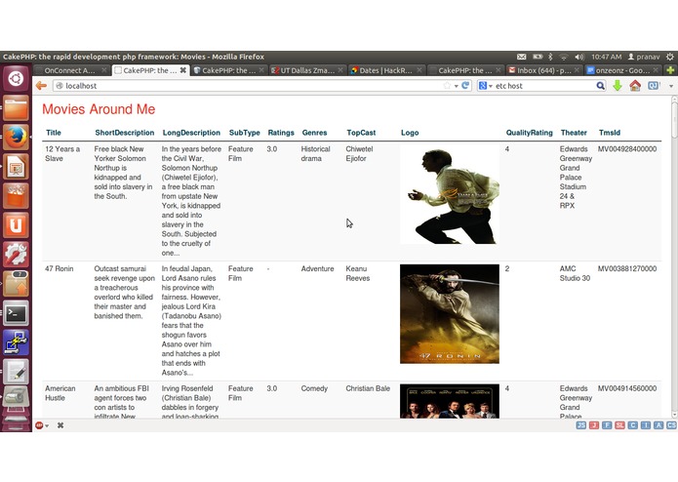Toggle the CS status bar button

671,425
